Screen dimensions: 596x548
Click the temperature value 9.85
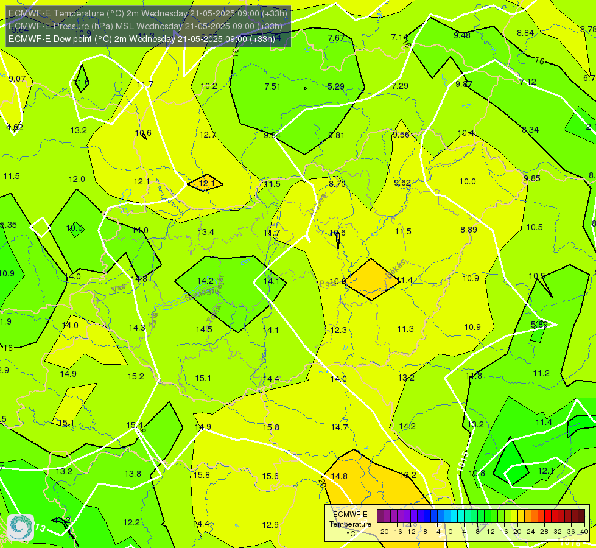(x=531, y=179)
